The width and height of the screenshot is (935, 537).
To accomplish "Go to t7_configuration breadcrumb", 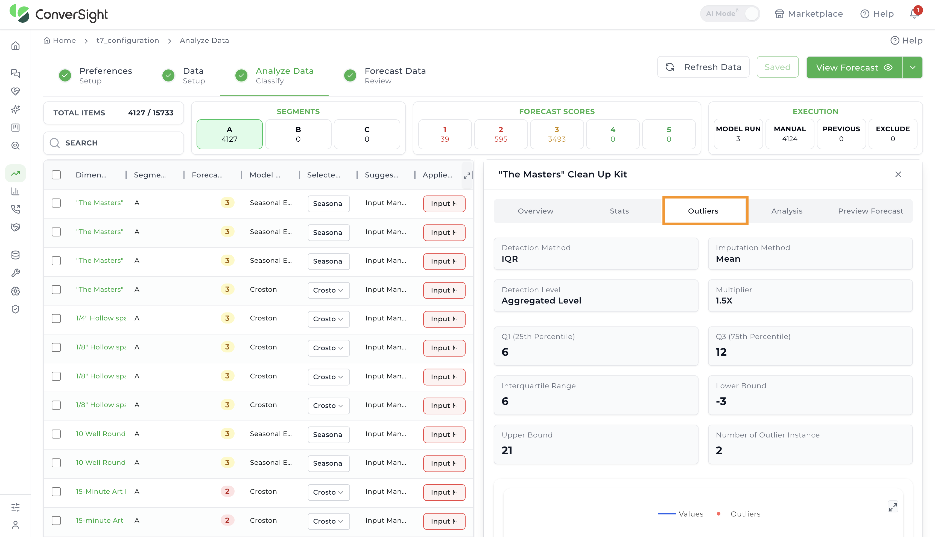I will coord(128,40).
